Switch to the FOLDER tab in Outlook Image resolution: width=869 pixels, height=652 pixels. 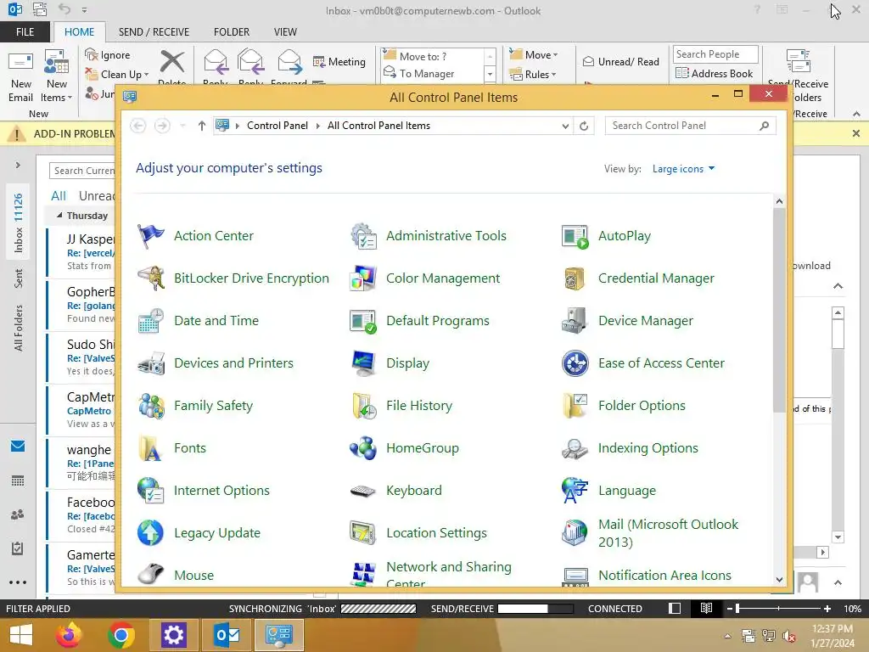click(x=232, y=32)
